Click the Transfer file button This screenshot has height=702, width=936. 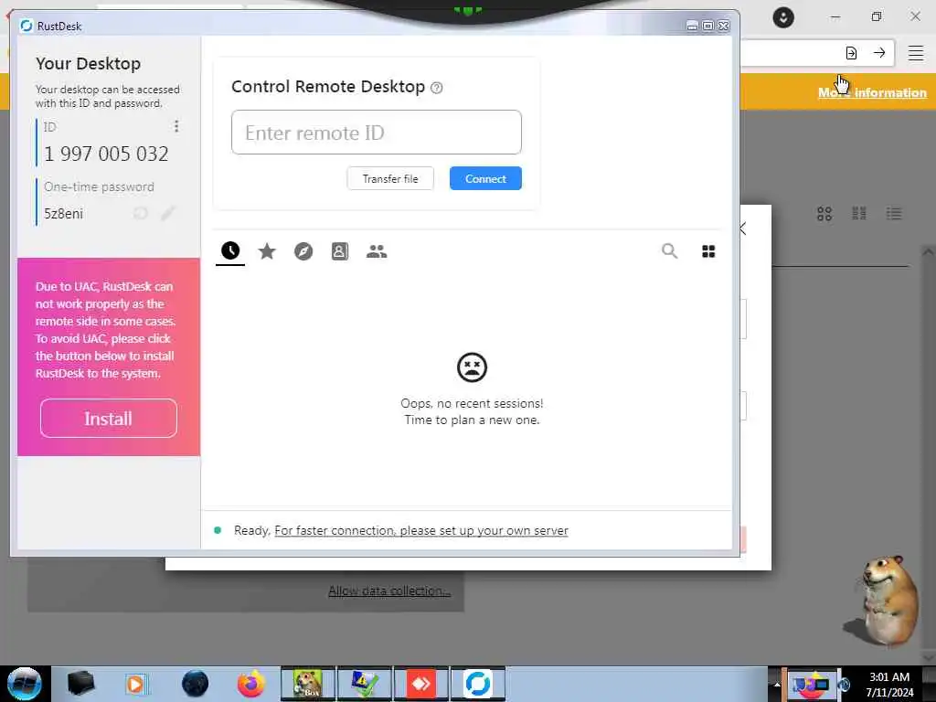point(390,178)
